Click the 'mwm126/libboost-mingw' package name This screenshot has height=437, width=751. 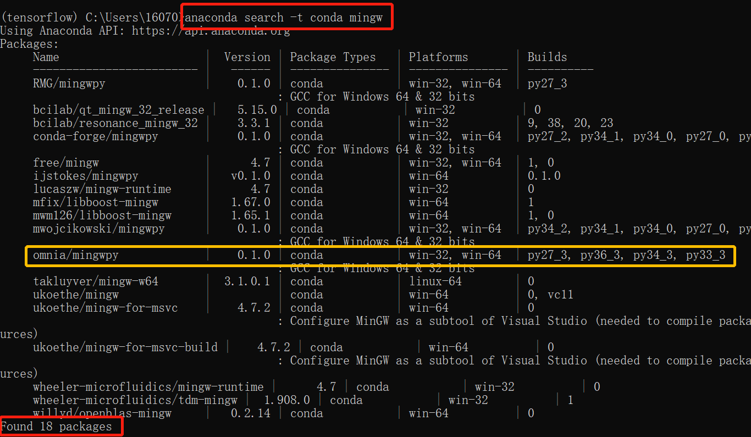pyautogui.click(x=102, y=215)
